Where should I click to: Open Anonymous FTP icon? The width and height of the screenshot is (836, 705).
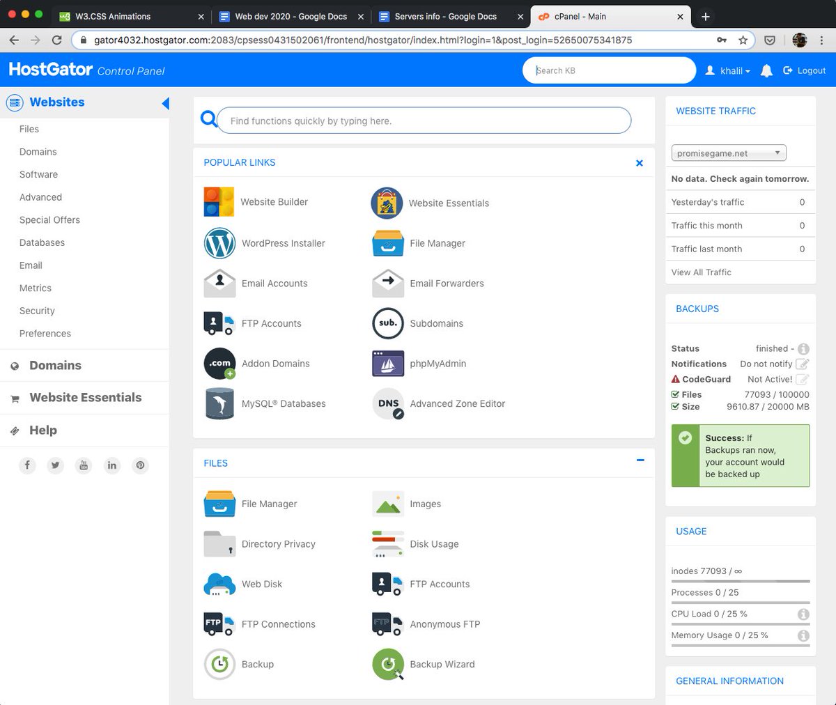click(388, 624)
